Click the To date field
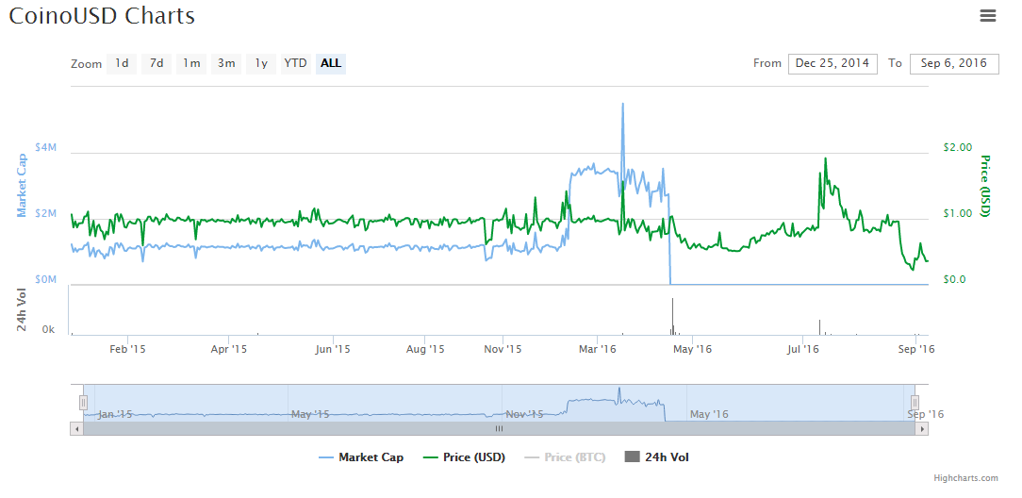Viewport: 1022px width, 498px height. [954, 63]
